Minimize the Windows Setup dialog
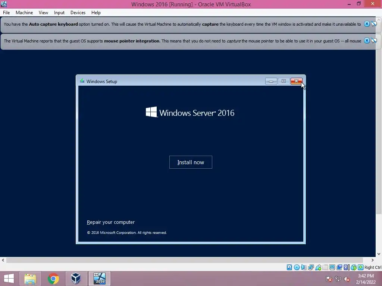The width and height of the screenshot is (382, 286). coord(271,81)
